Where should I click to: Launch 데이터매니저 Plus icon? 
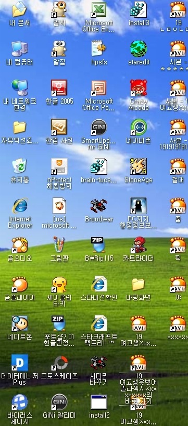click(19, 363)
